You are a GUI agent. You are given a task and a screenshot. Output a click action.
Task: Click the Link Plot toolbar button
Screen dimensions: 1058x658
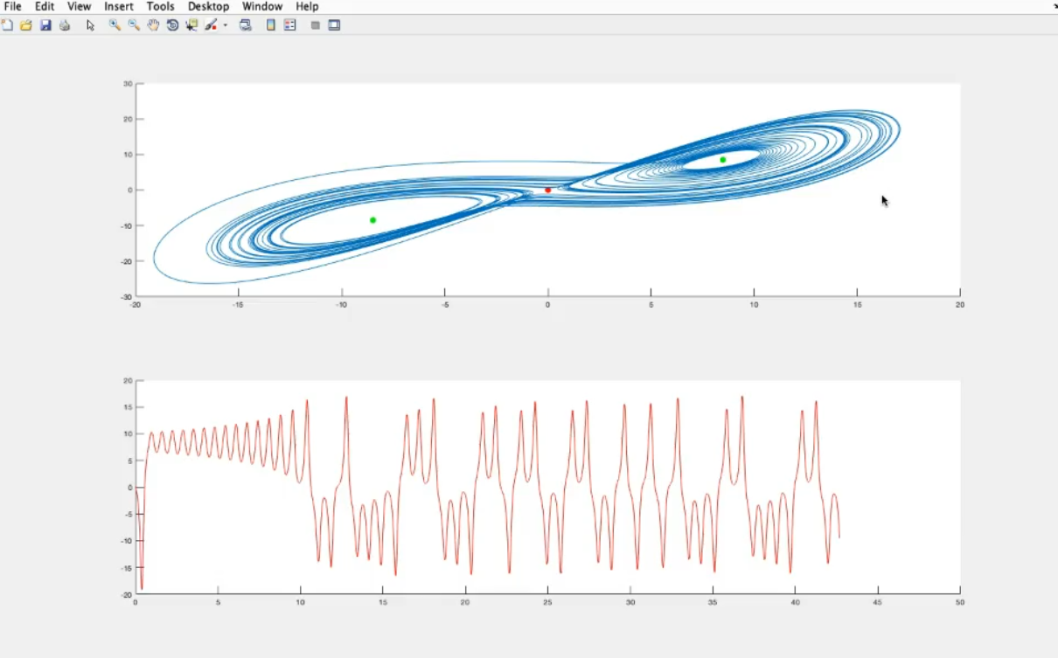click(x=246, y=25)
